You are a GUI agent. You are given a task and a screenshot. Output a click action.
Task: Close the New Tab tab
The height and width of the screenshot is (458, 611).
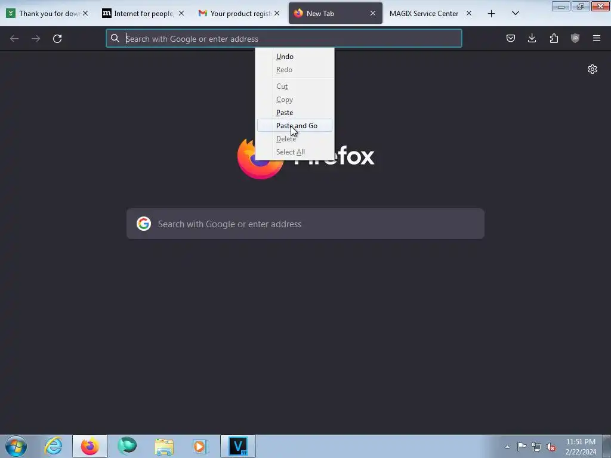[x=373, y=13]
